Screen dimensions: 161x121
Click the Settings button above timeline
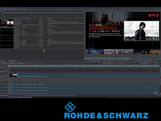pos(4,64)
